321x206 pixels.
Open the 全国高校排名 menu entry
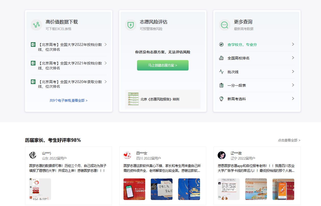tap(239, 58)
